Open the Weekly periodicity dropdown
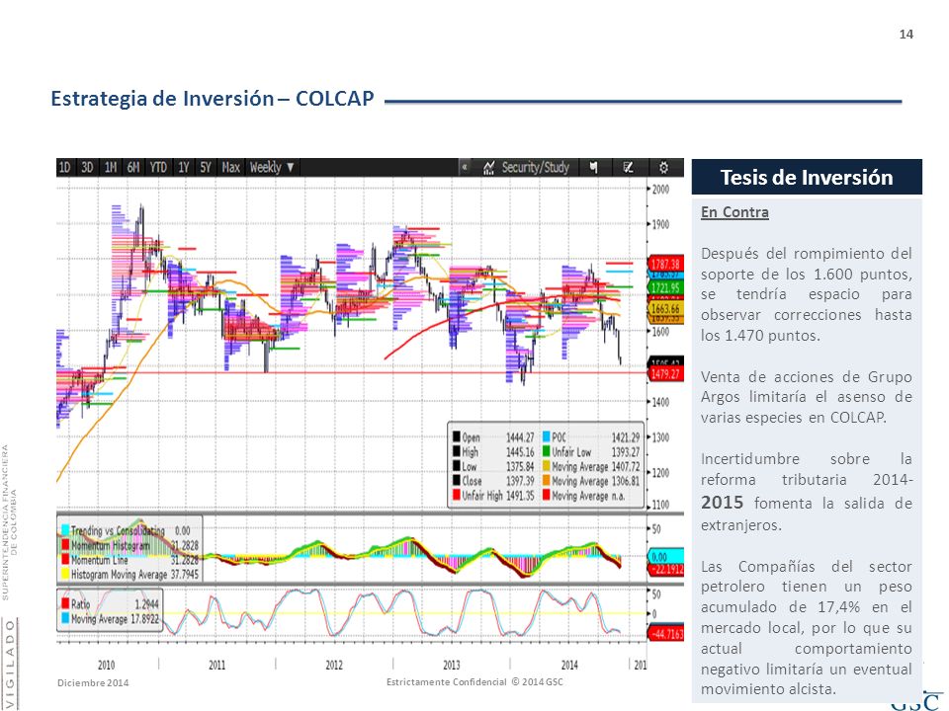949x711 pixels. pos(272,168)
